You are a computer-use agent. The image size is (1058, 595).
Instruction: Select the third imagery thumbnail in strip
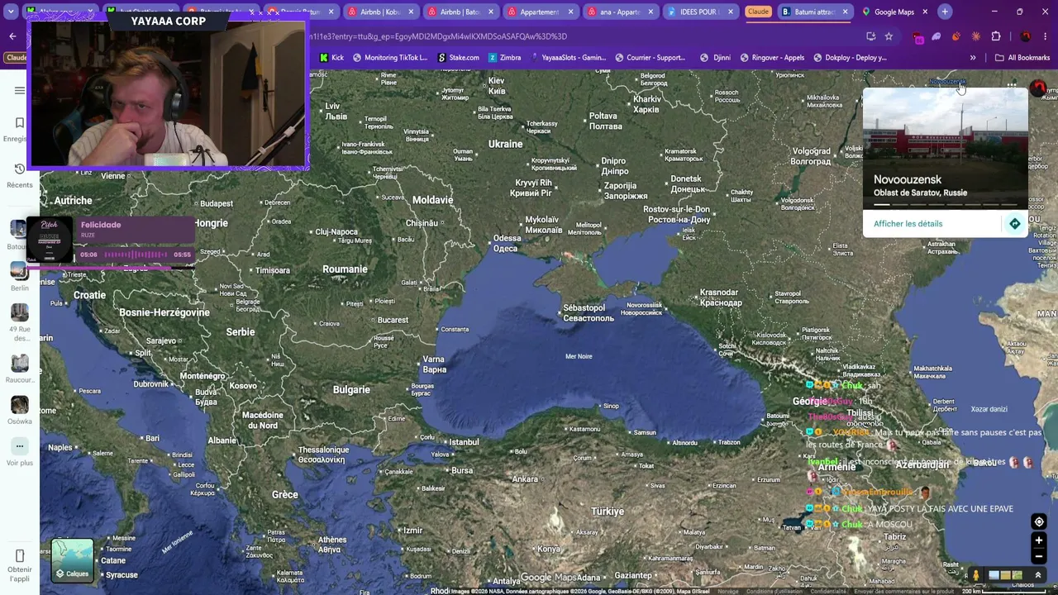pyautogui.click(x=1017, y=575)
